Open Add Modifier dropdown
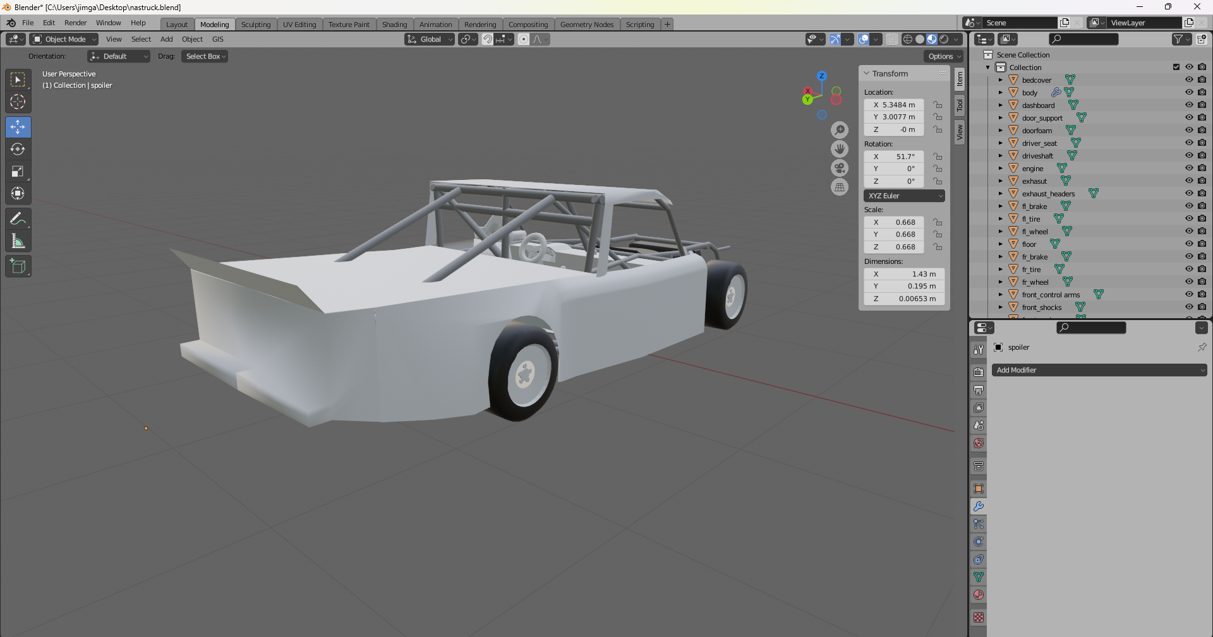 pos(1099,370)
